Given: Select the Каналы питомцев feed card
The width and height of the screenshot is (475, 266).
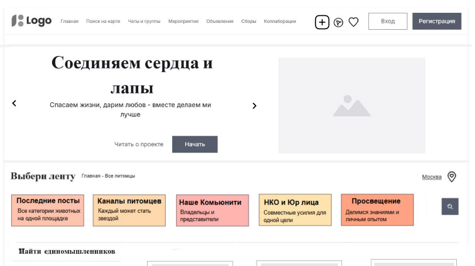Looking at the screenshot, I should (129, 210).
